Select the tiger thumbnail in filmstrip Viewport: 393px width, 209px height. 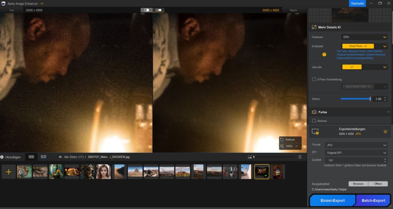pyautogui.click(x=24, y=172)
